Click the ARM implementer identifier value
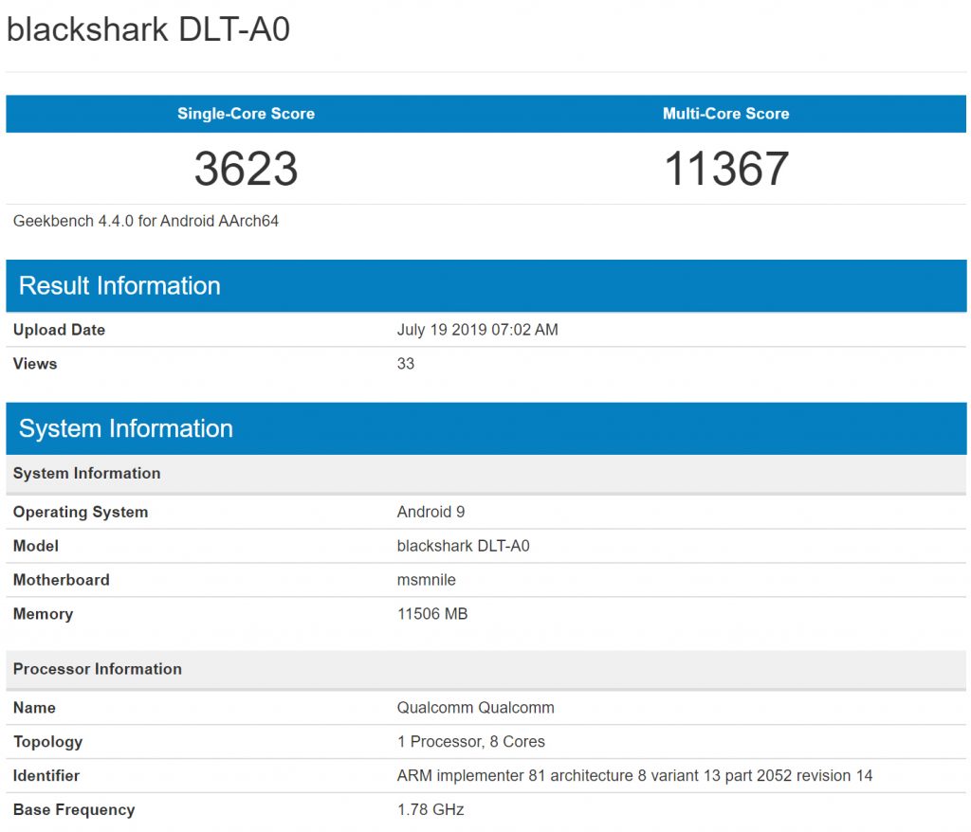Image resolution: width=971 pixels, height=832 pixels. (x=634, y=776)
